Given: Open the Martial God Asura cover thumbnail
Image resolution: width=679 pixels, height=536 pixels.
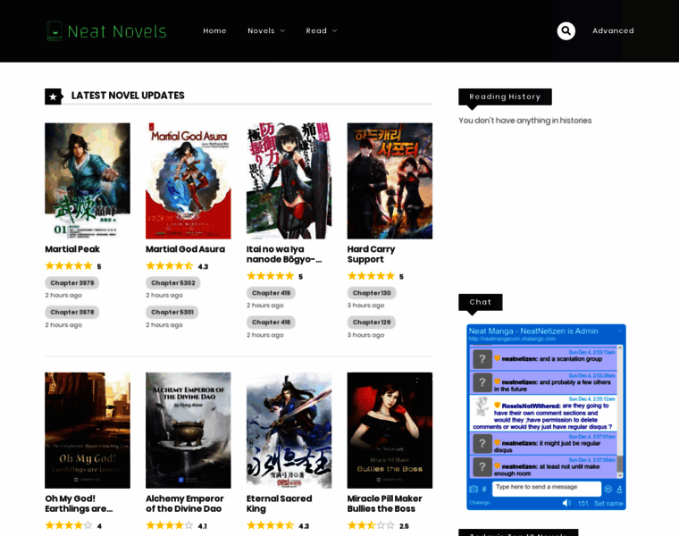Looking at the screenshot, I should (188, 181).
